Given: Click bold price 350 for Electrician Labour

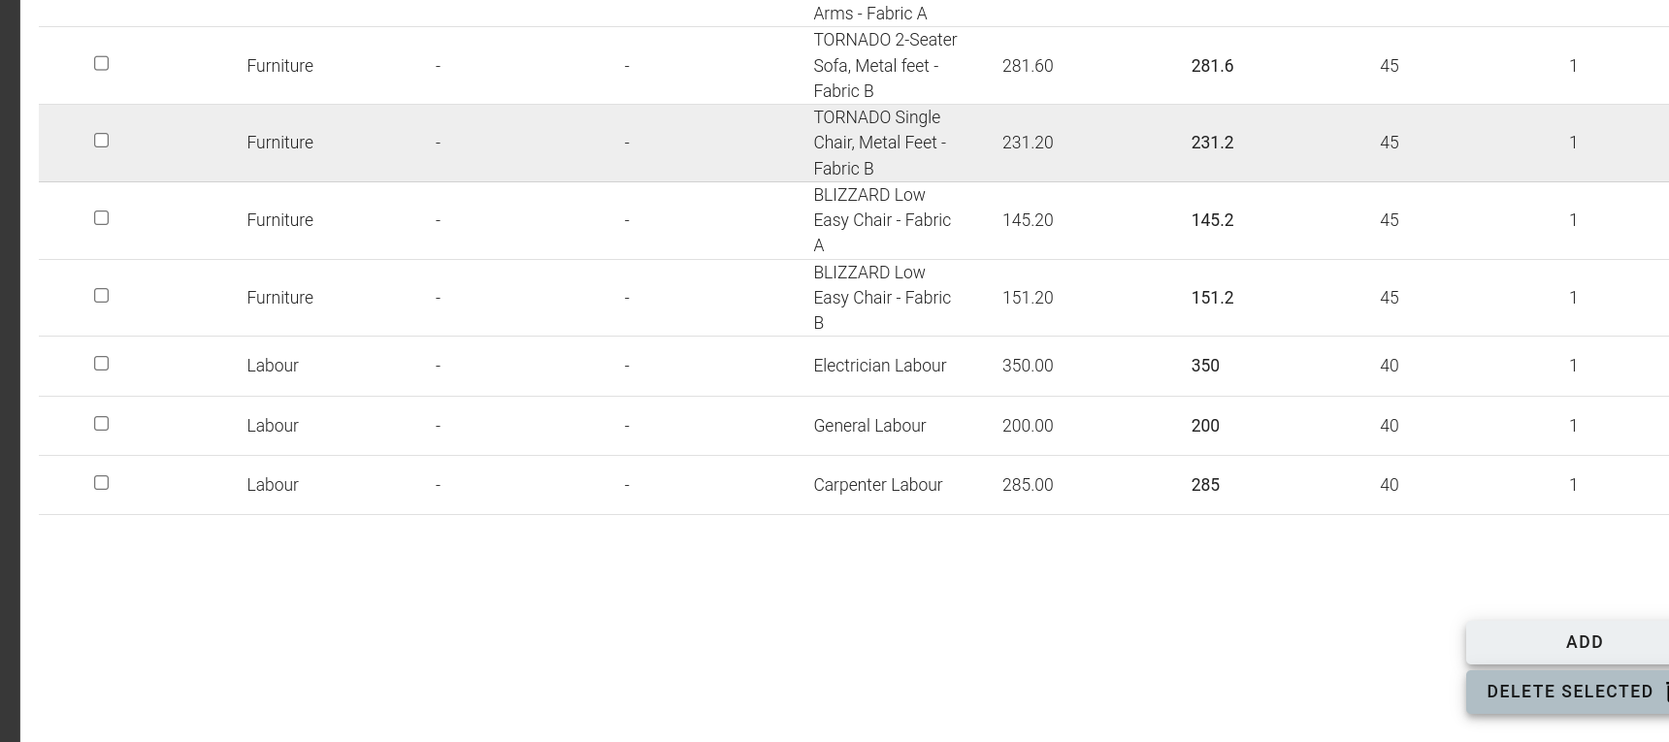Looking at the screenshot, I should 1205,366.
